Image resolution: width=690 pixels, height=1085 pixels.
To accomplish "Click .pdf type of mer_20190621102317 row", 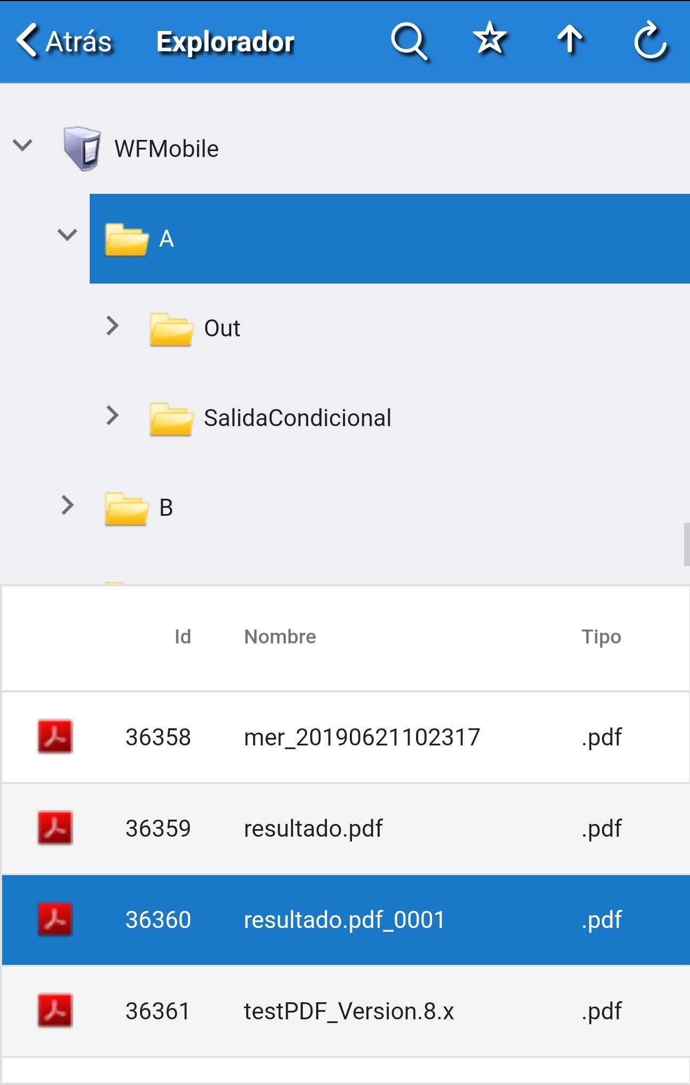I will pyautogui.click(x=601, y=738).
